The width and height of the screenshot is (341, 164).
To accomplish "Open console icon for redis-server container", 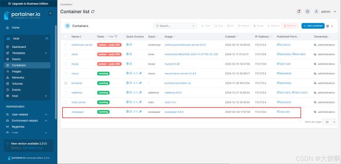I will pyautogui.click(x=137, y=102).
